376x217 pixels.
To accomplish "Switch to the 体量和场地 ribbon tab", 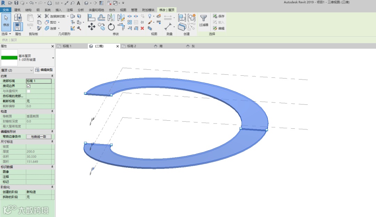I will pos(96,10).
